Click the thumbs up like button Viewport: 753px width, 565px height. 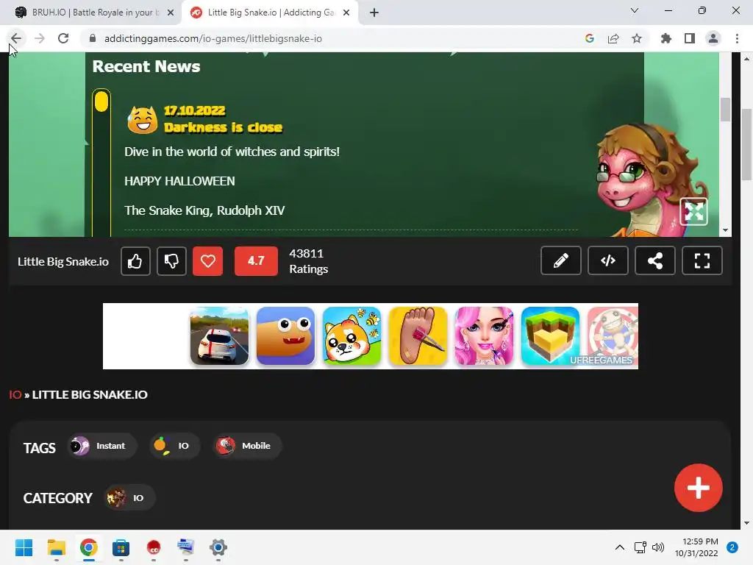135,261
